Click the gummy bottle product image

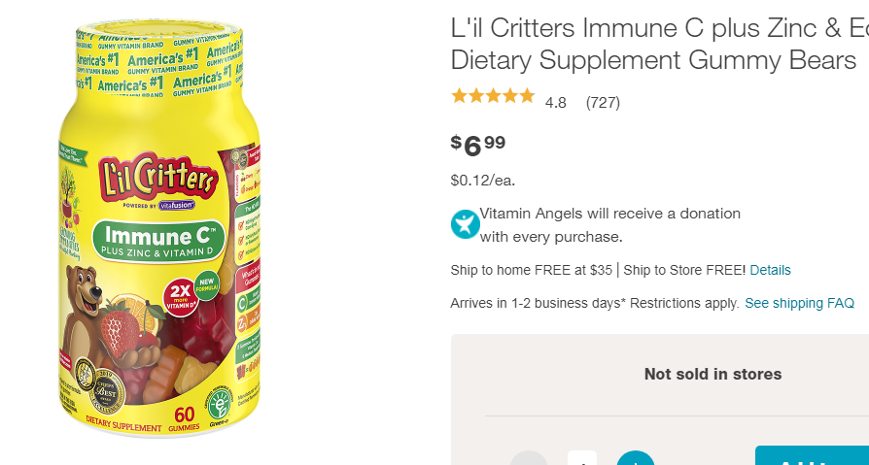pos(159,227)
